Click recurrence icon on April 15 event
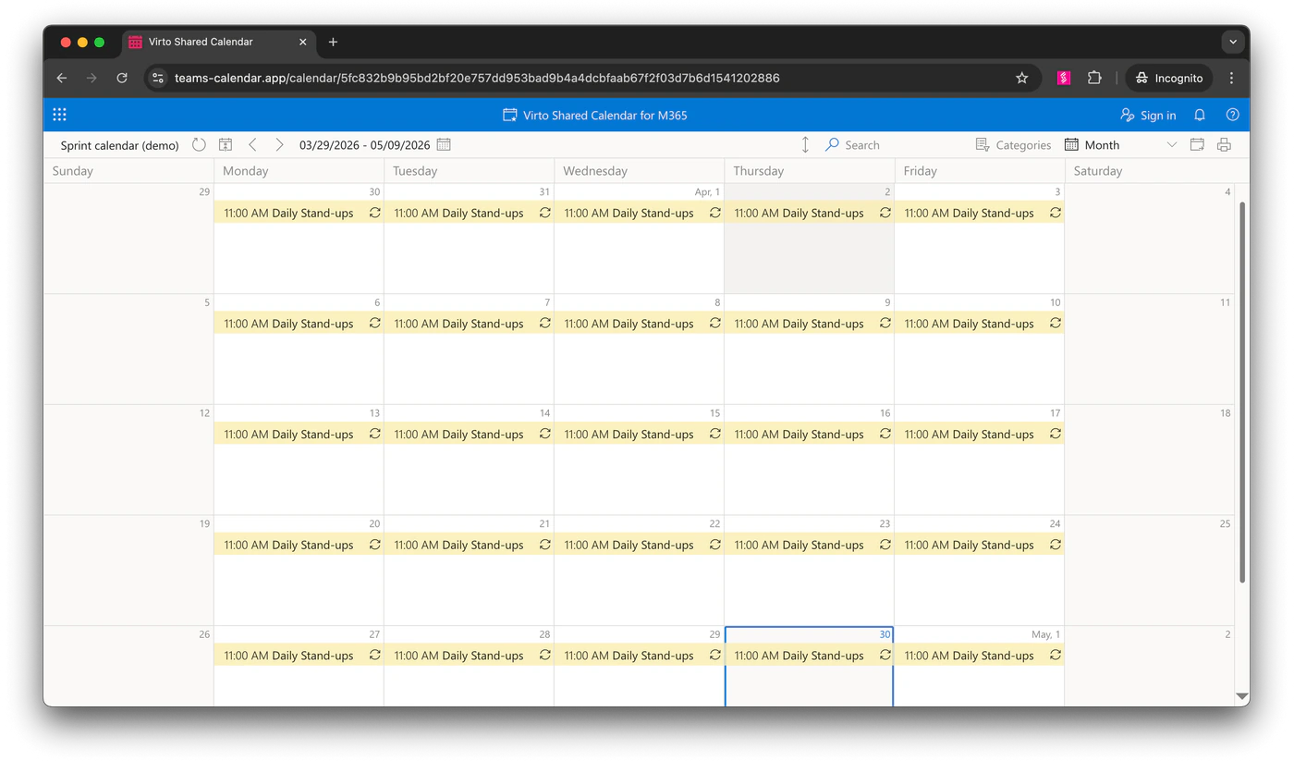The image size is (1294, 761). coord(714,434)
